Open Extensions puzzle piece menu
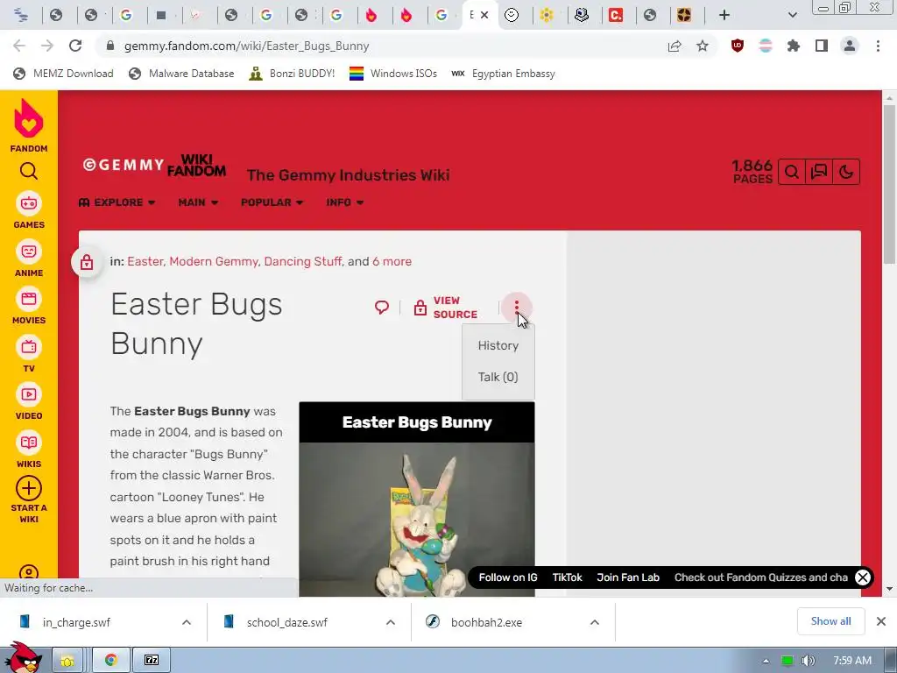This screenshot has height=673, width=897. 794,46
